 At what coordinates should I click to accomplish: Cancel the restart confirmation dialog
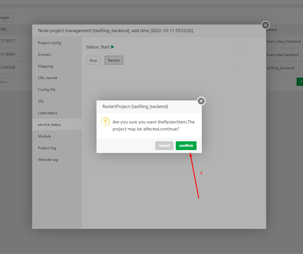164,146
